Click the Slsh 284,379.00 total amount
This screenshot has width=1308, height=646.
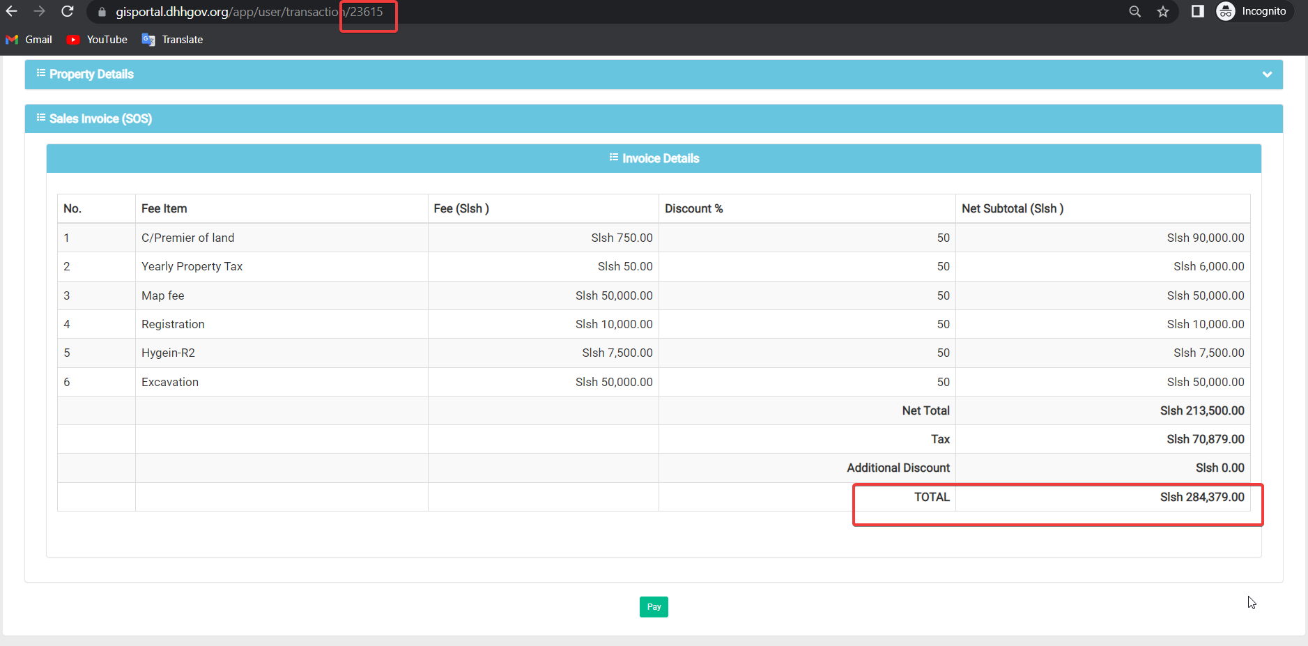pos(1202,497)
